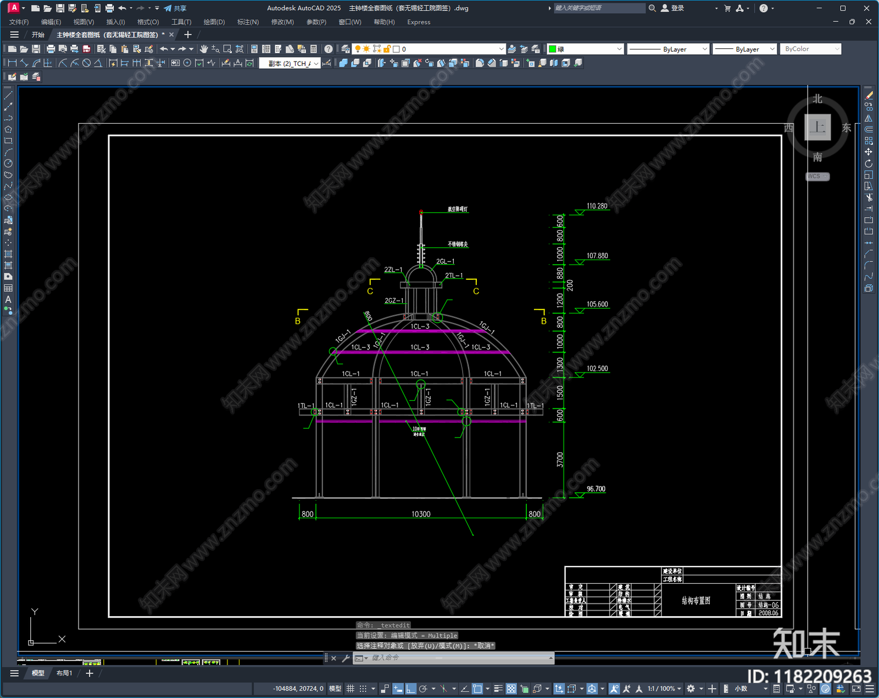Toggle Ortho mode in status bar
The image size is (879, 698).
410,689
